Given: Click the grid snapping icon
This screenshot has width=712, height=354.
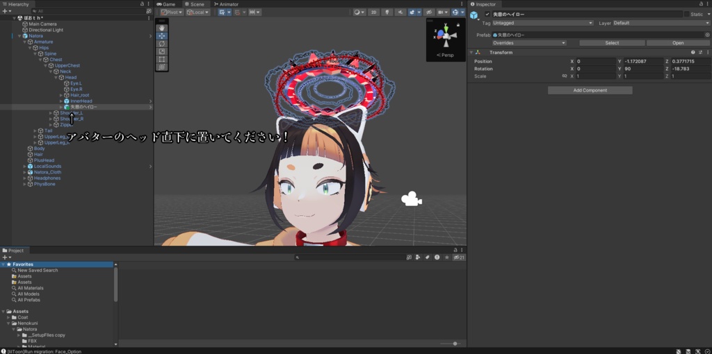Looking at the screenshot, I should (x=238, y=12).
